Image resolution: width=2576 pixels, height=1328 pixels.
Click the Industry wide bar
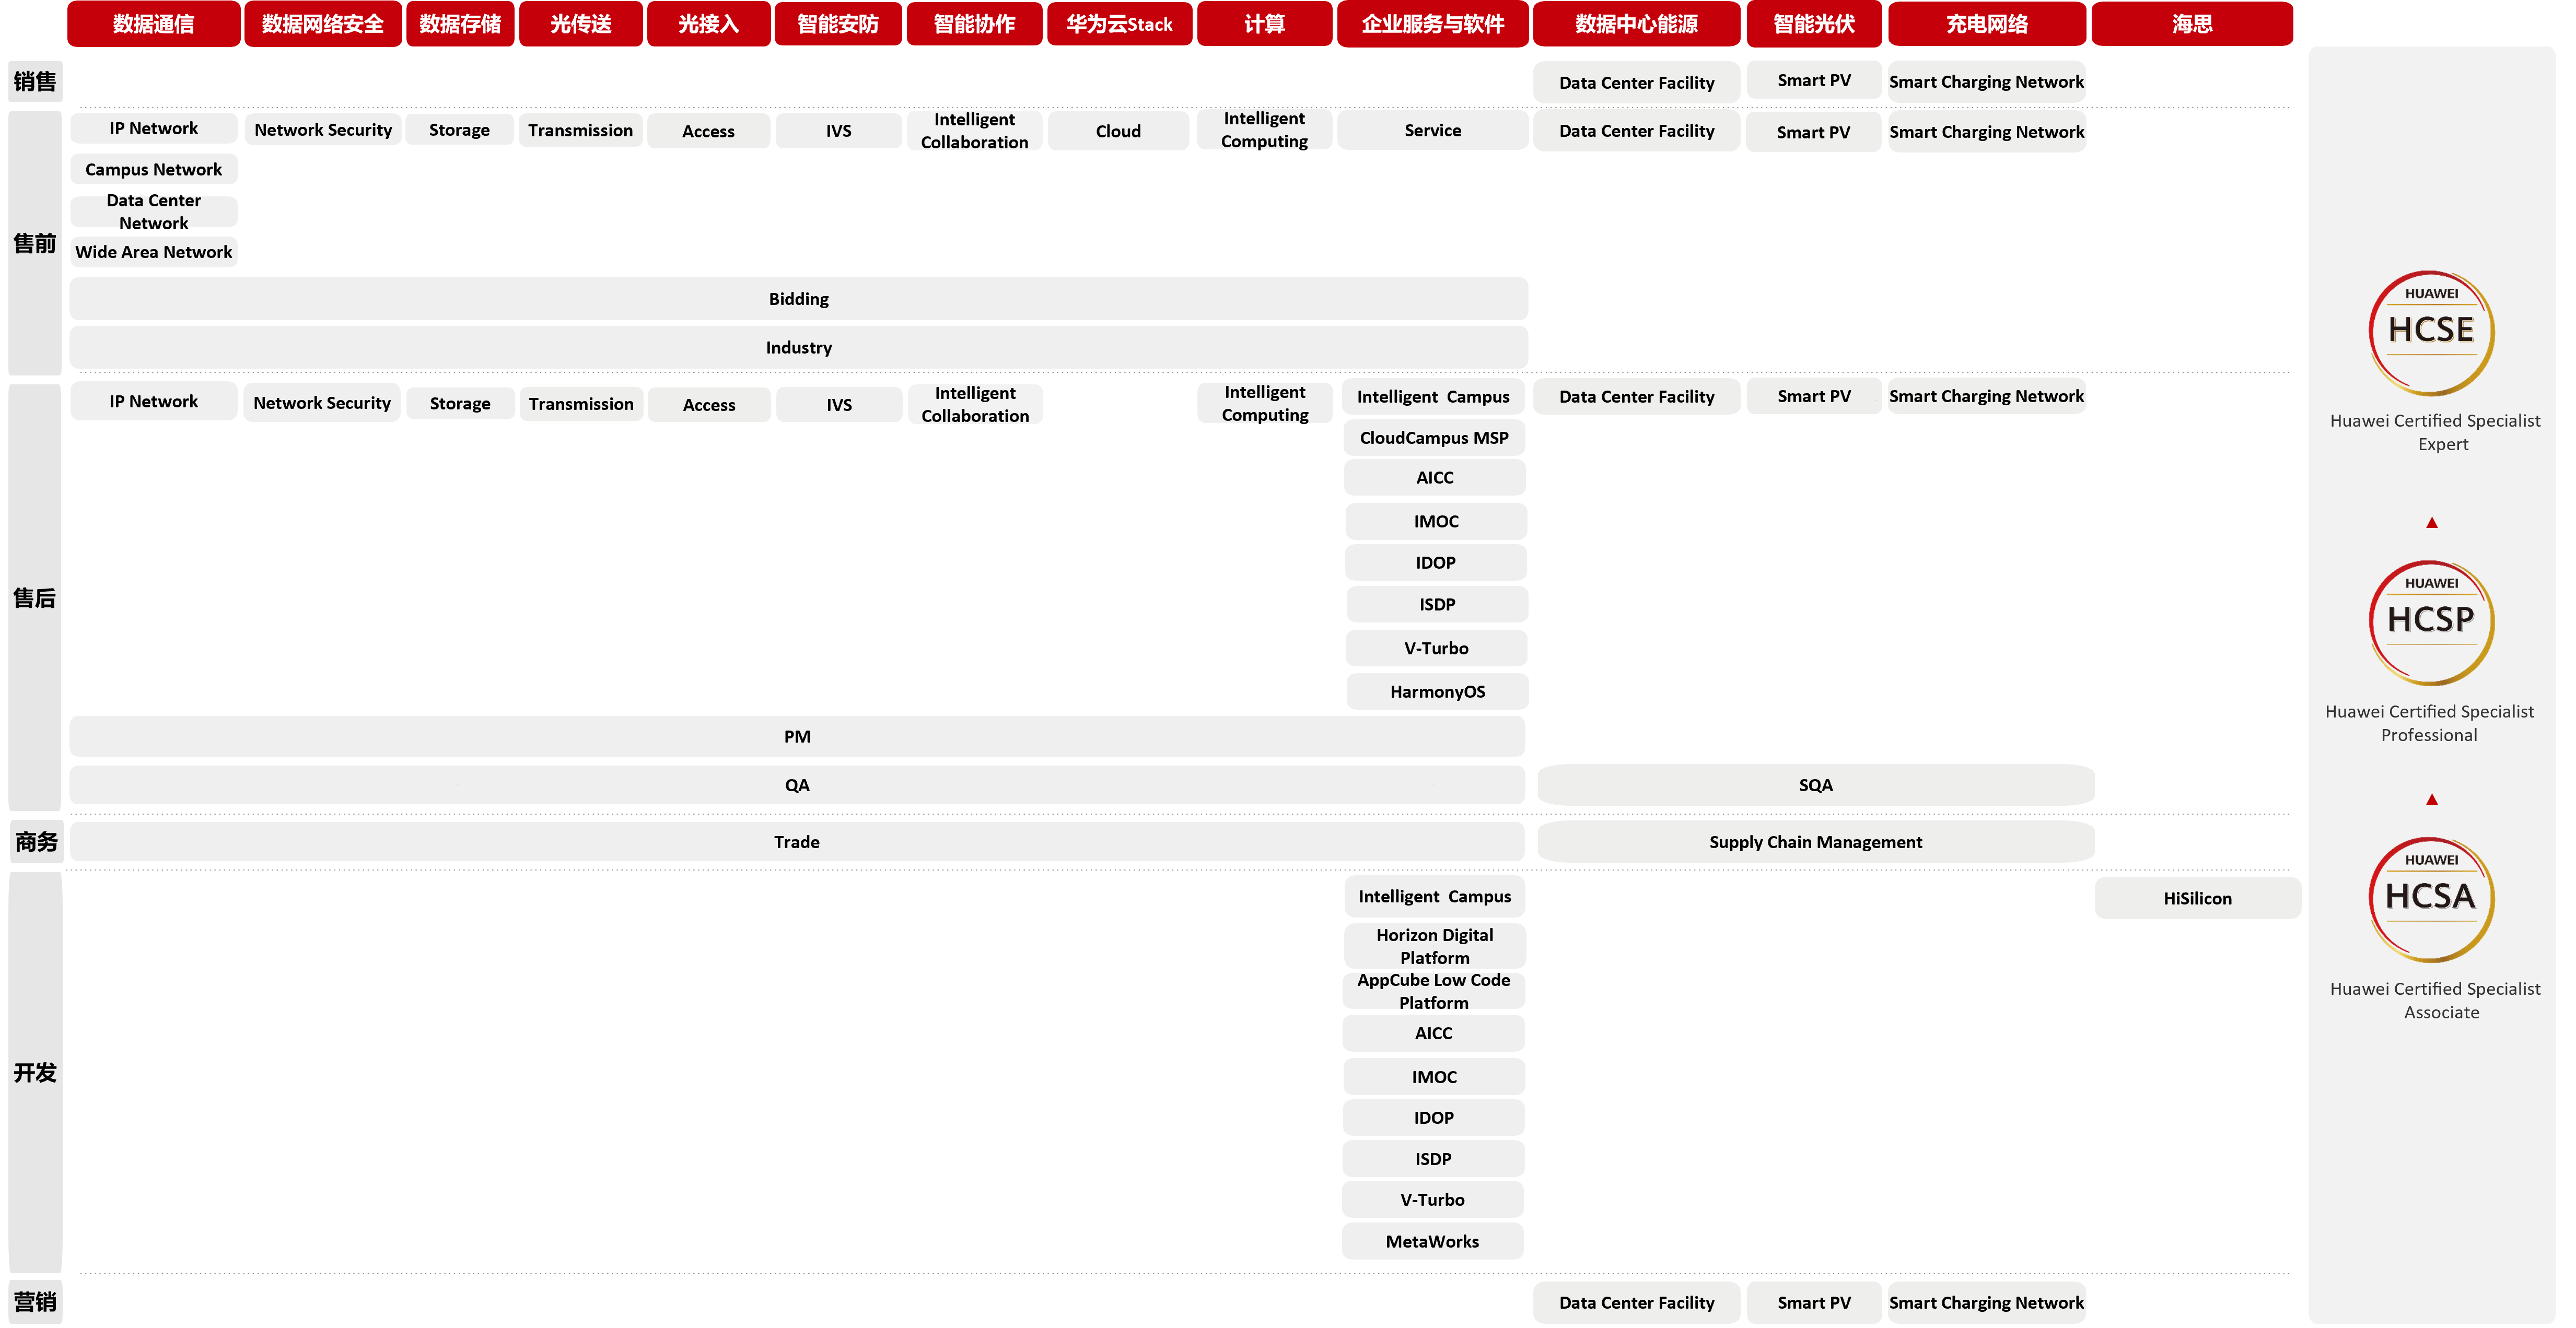click(798, 348)
